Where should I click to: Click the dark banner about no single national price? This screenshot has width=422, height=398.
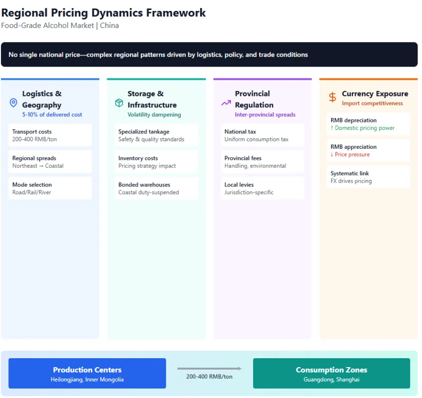coord(209,55)
